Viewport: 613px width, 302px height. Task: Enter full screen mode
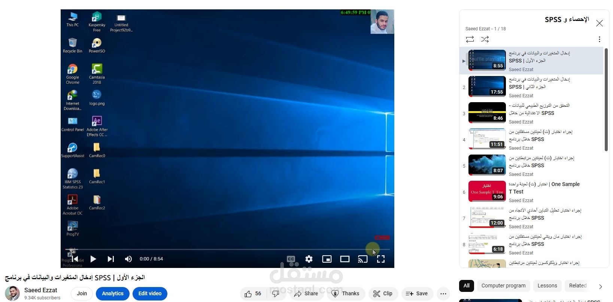pyautogui.click(x=381, y=259)
